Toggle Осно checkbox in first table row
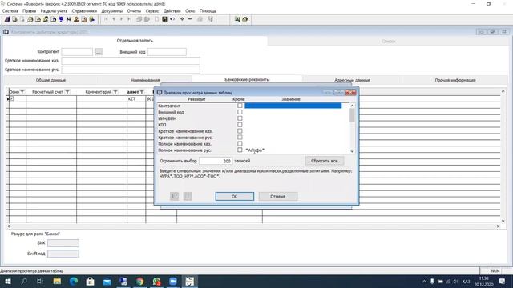Screen dimensions: 513x288 click(12, 98)
